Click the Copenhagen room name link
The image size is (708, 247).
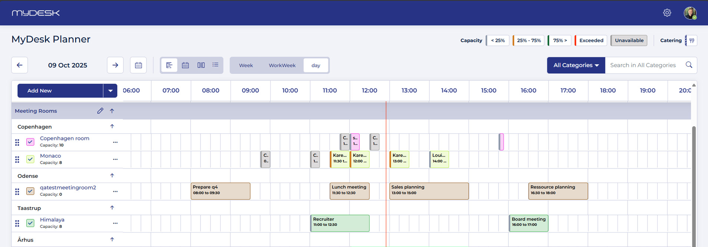(64, 138)
